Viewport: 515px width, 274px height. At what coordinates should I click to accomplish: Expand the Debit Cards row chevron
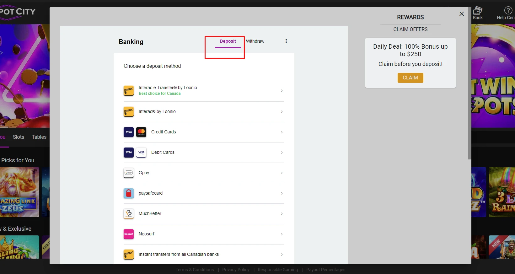(282, 153)
